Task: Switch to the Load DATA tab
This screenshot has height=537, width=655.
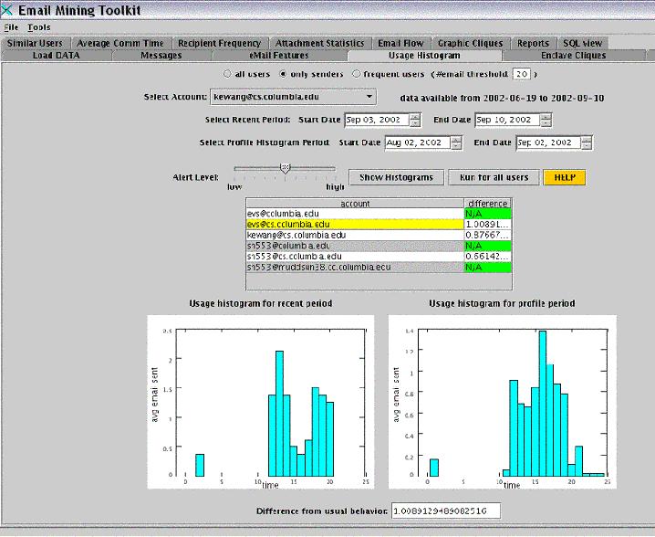Action: [56, 55]
